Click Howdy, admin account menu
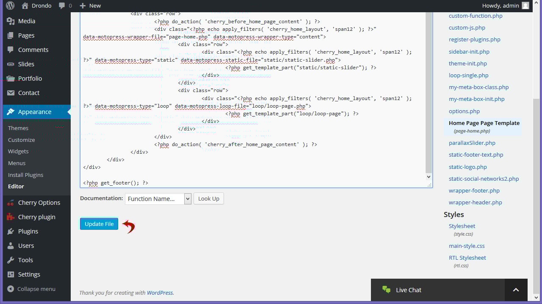 (x=506, y=5)
